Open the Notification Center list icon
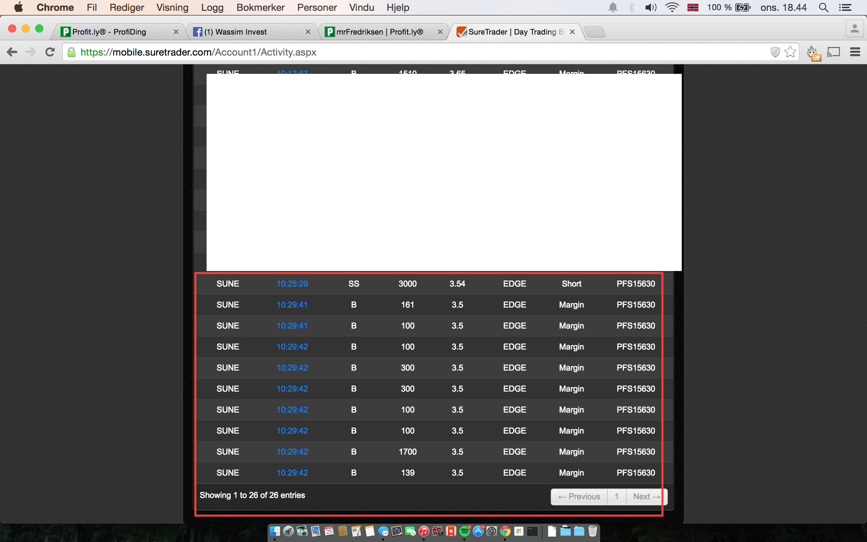The width and height of the screenshot is (867, 542). (845, 7)
